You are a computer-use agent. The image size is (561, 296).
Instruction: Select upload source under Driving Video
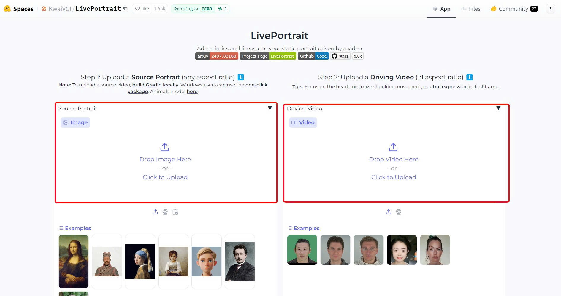tap(389, 212)
